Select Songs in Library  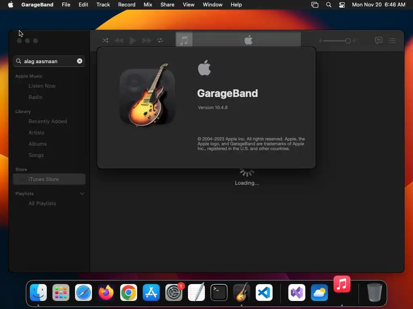coord(36,155)
